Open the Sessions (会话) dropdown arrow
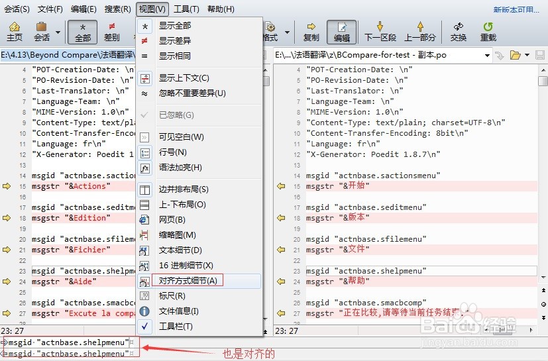This screenshot has height=361, width=548. 58,32
